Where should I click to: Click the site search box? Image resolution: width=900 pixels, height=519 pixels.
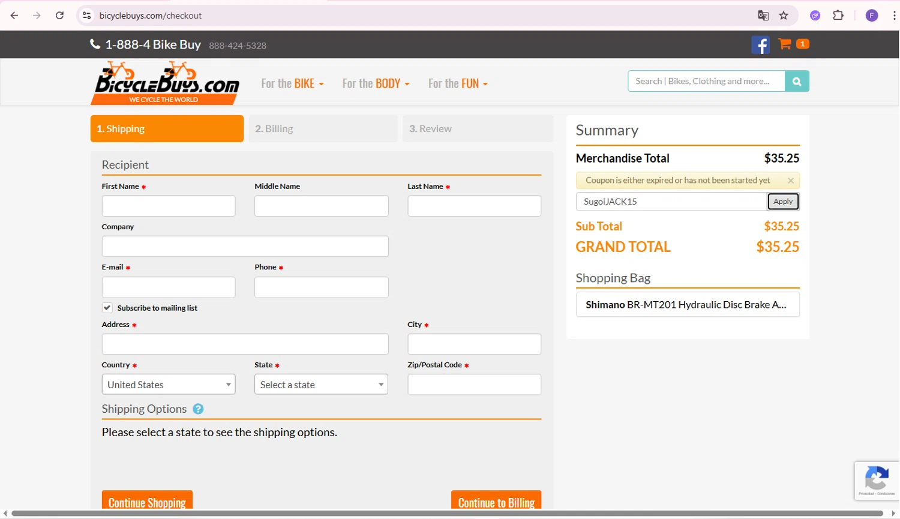pyautogui.click(x=706, y=81)
